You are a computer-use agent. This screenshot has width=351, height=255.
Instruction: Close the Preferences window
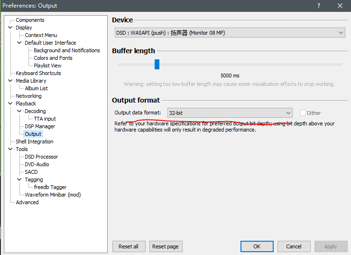coord(340,6)
